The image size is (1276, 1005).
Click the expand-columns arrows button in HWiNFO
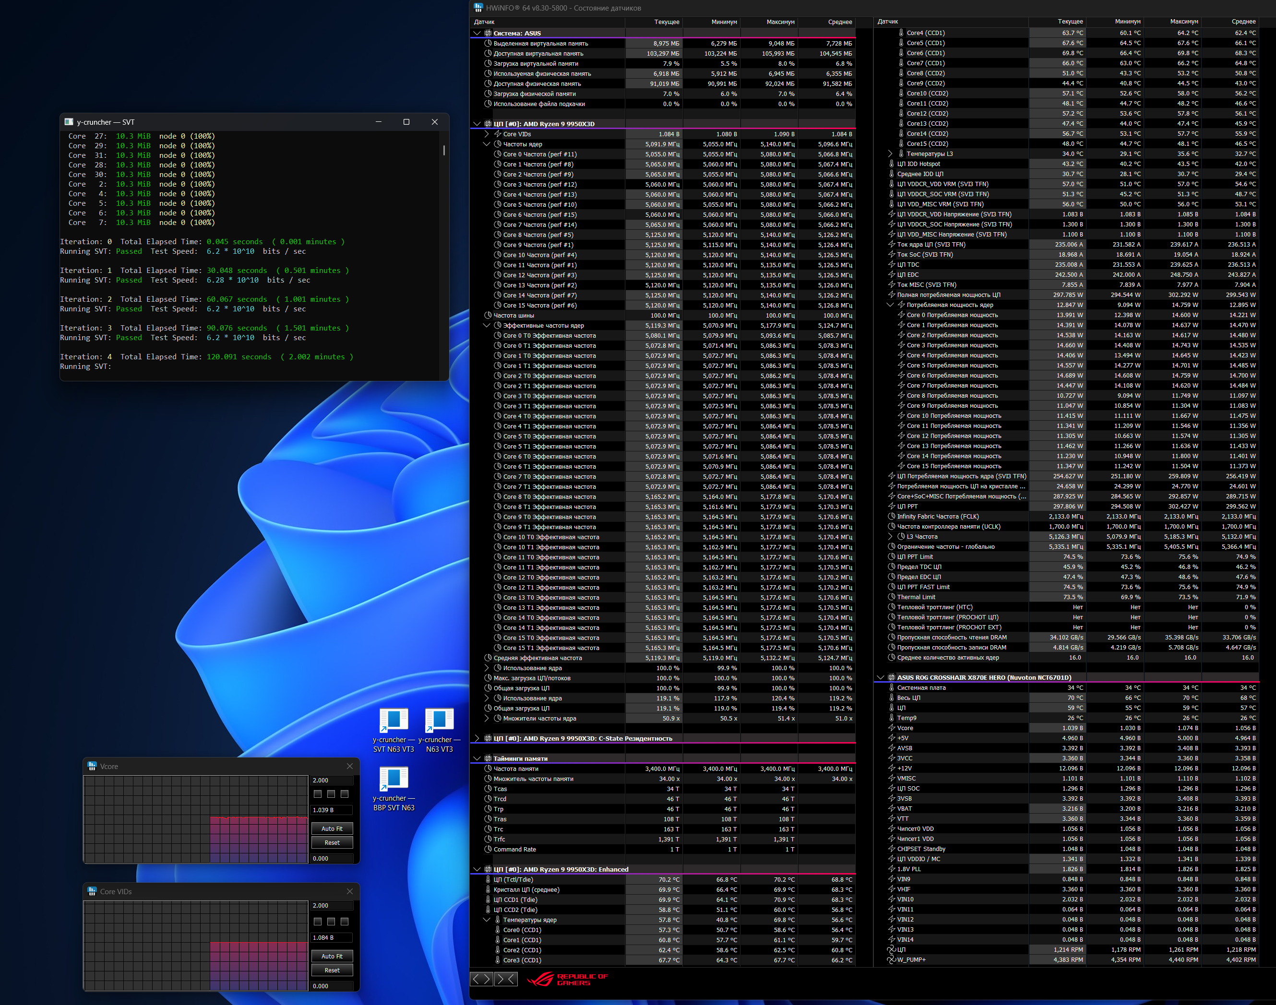(x=481, y=979)
